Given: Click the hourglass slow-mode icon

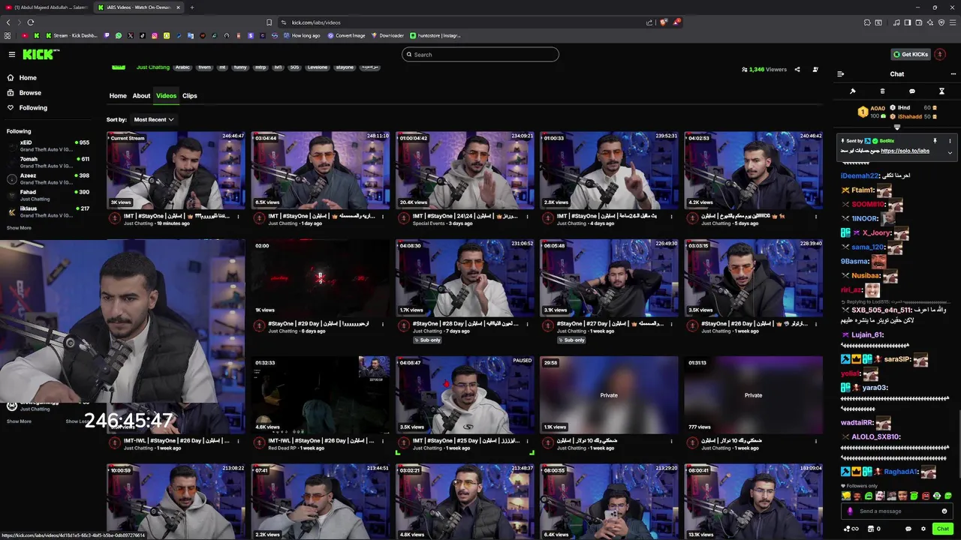Looking at the screenshot, I should point(941,91).
